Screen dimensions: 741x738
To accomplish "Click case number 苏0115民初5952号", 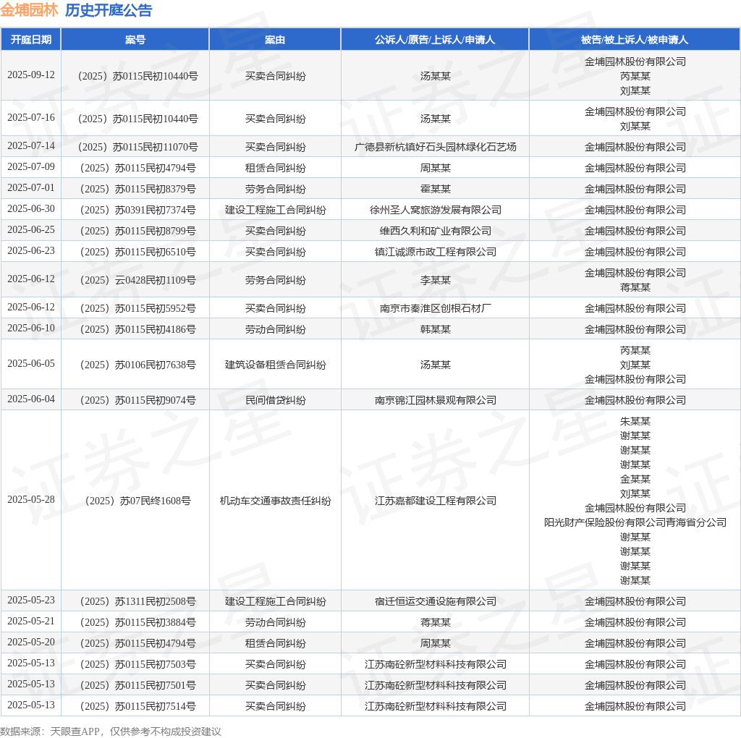I will click(x=137, y=308).
